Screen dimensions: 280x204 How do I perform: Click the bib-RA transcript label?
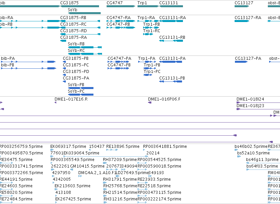(7, 18)
